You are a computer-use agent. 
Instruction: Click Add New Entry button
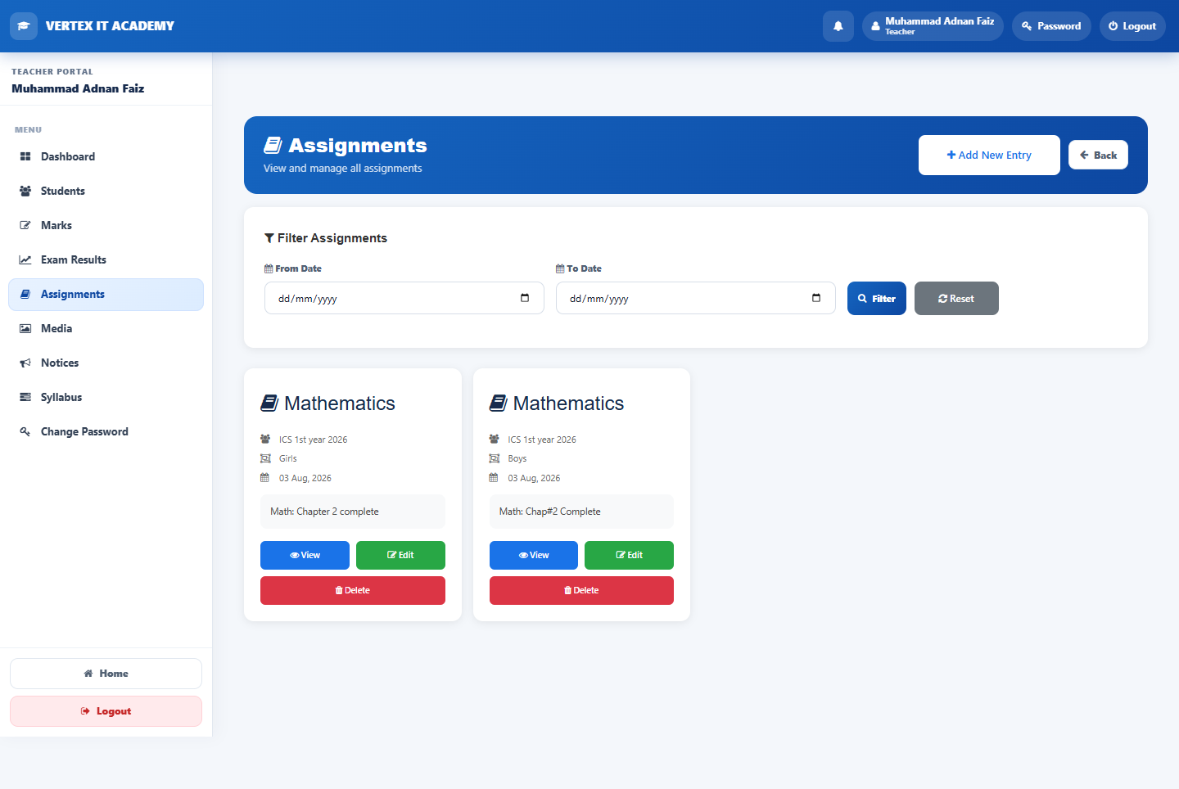click(x=989, y=155)
